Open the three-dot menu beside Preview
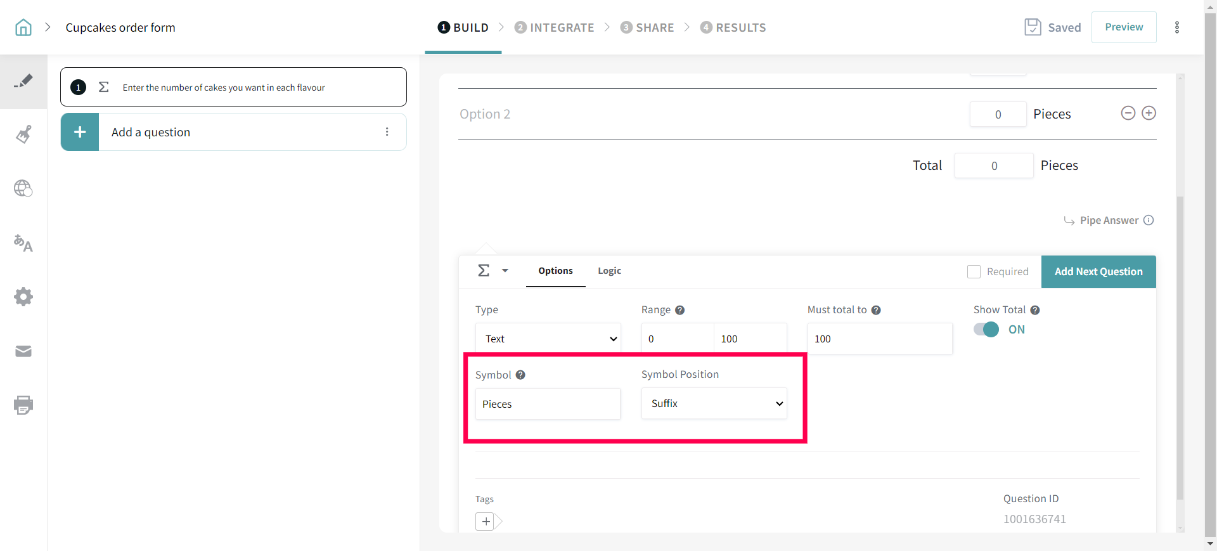 click(1176, 27)
